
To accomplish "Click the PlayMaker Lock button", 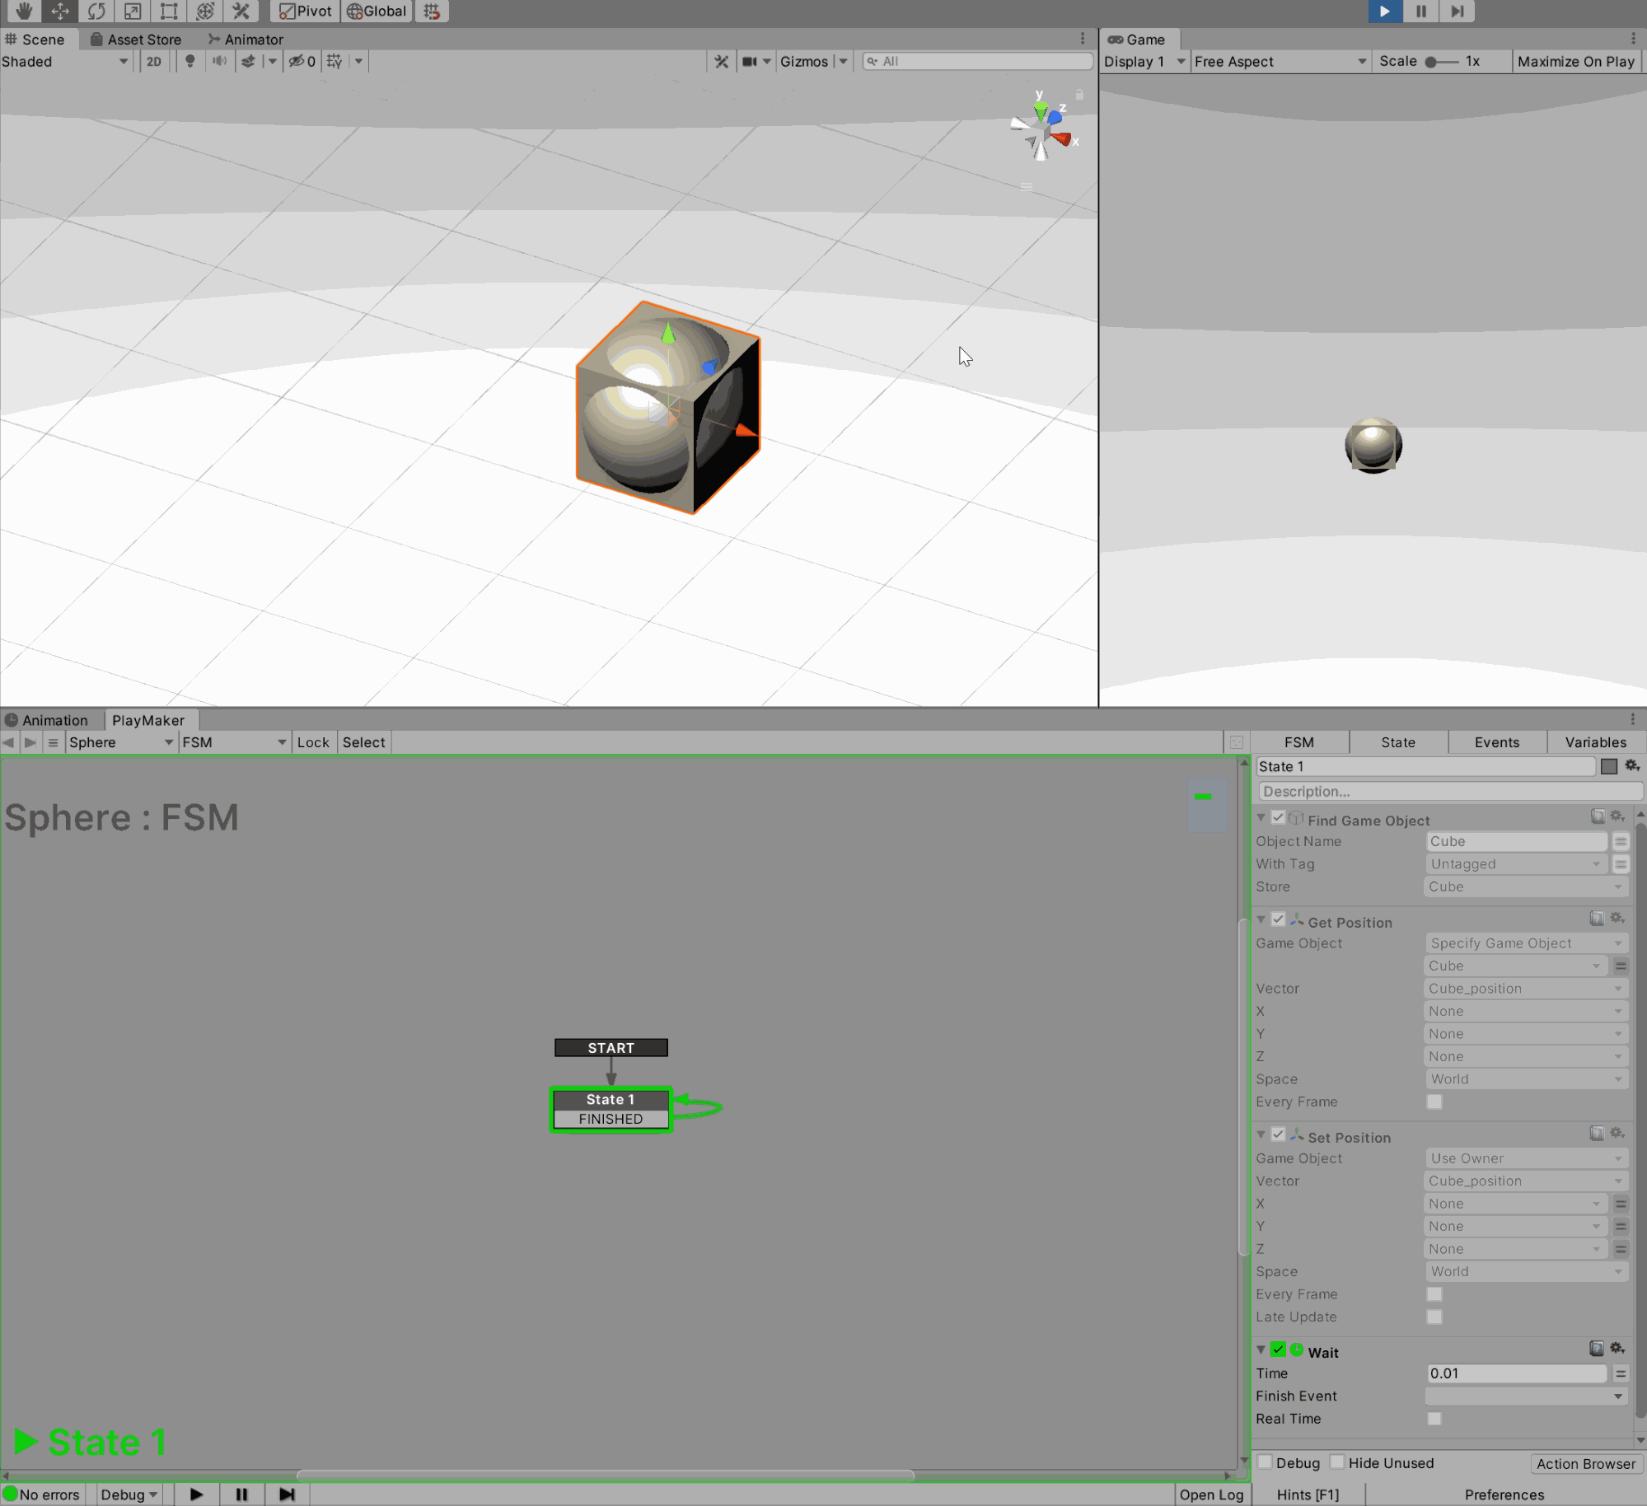I will (313, 741).
